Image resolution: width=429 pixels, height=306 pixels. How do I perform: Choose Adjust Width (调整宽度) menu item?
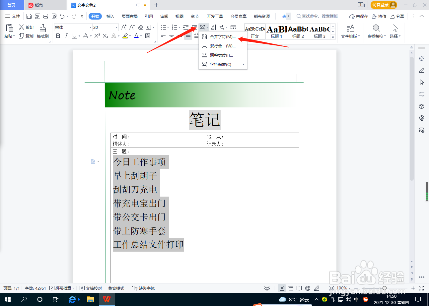pyautogui.click(x=223, y=55)
